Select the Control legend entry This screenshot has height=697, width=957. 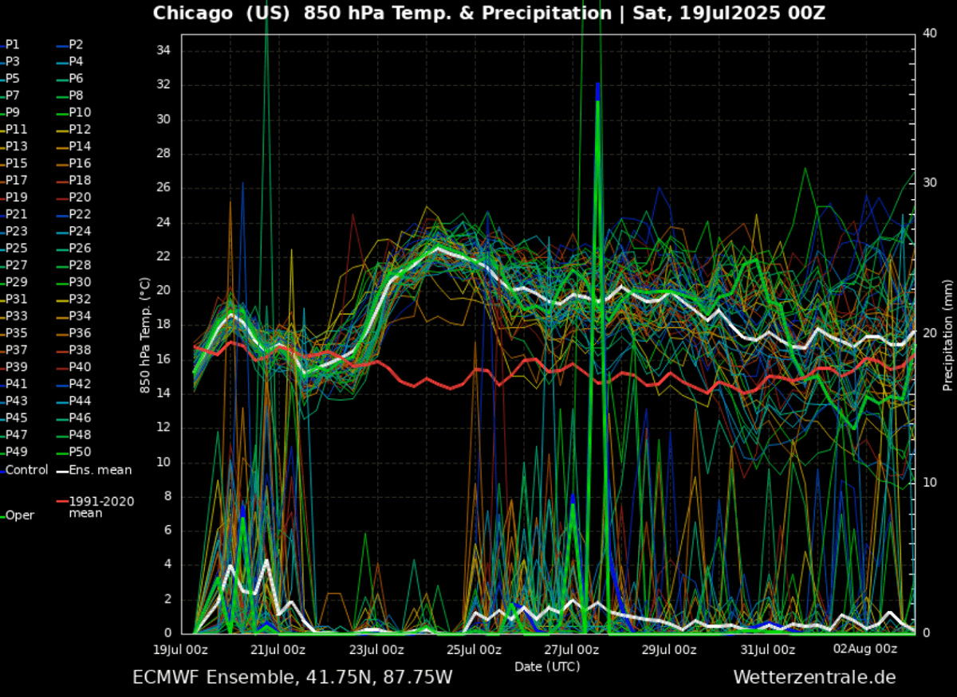pos(26,470)
